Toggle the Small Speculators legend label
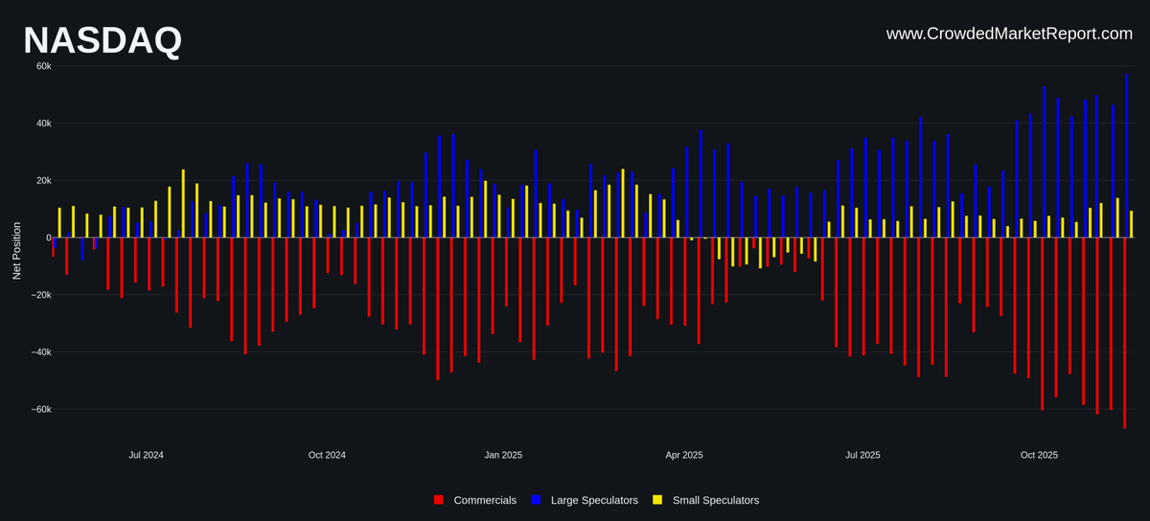This screenshot has width=1150, height=521. coord(716,500)
